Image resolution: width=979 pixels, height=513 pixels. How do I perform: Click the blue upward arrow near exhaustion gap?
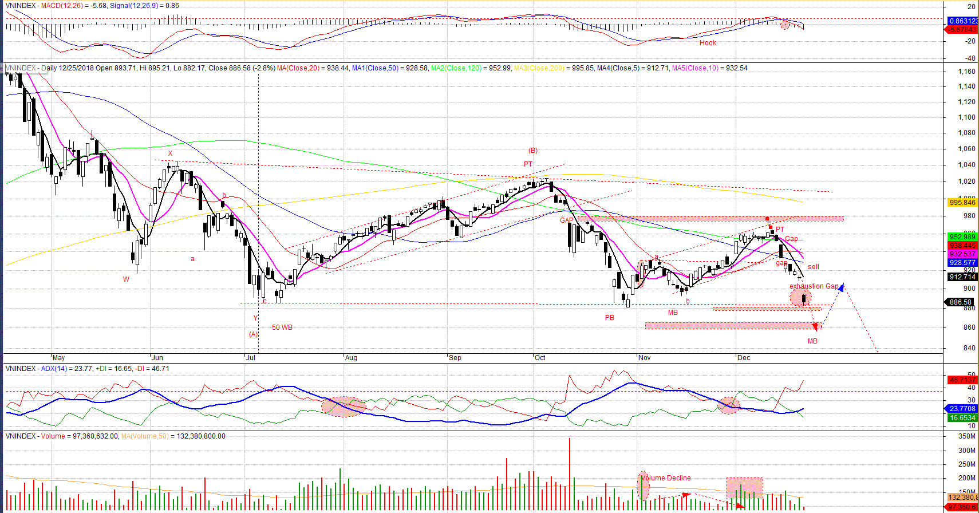point(840,288)
